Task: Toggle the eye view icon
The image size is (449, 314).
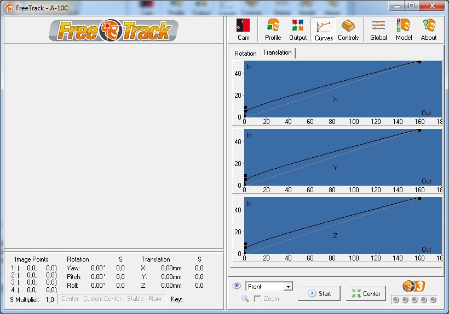Action: click(237, 286)
